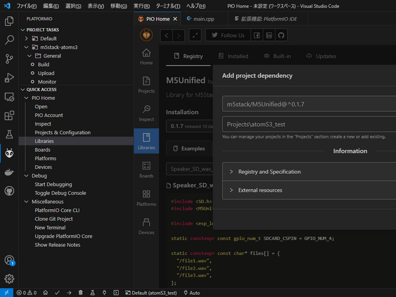This screenshot has height=297, width=396.
Task: Click PlatformIO Upload arrow in status bar
Action: 69,293
